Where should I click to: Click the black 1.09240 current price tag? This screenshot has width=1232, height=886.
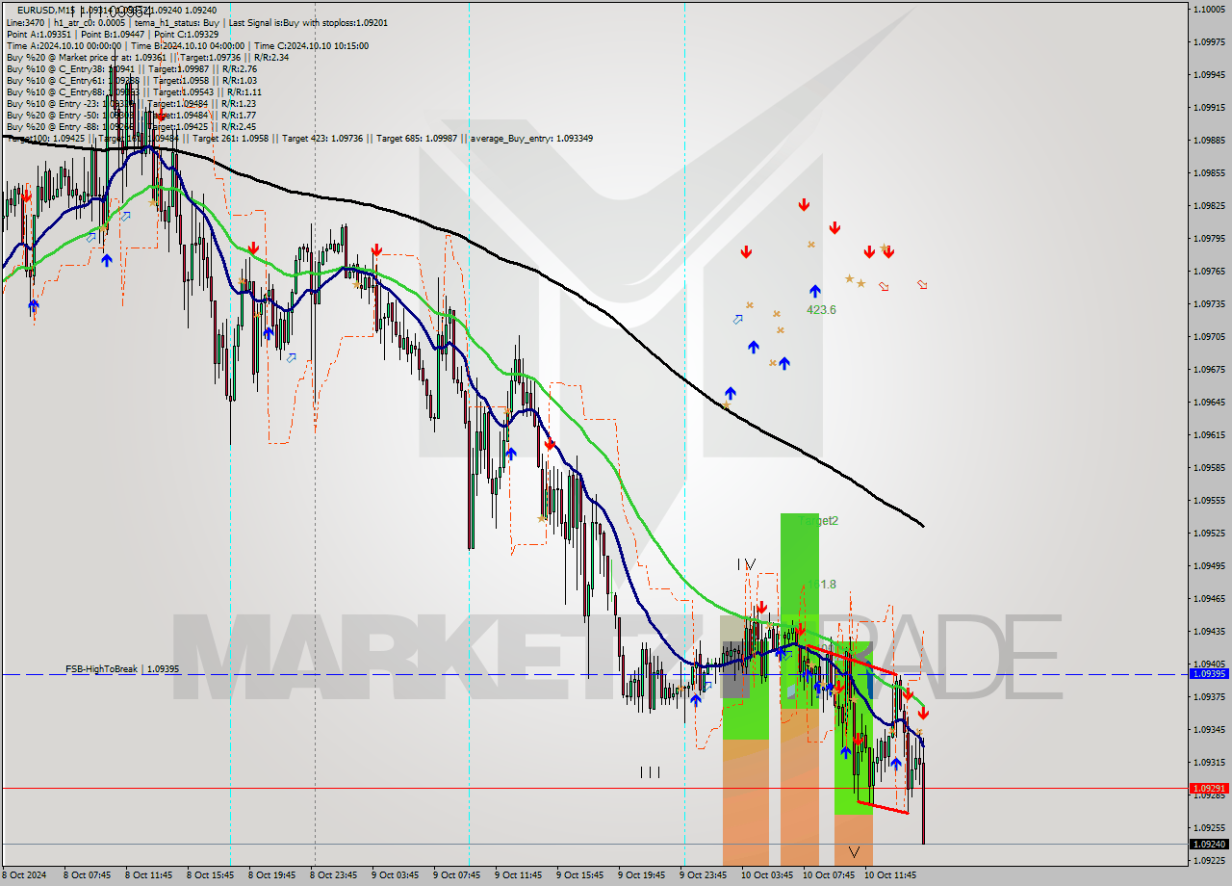coord(1209,845)
